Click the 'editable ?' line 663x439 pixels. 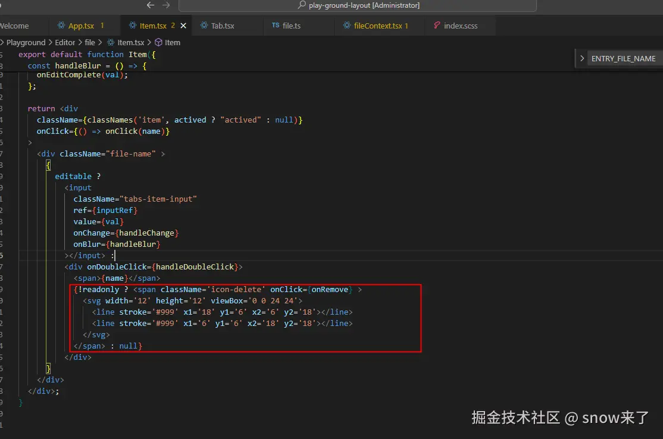point(78,176)
